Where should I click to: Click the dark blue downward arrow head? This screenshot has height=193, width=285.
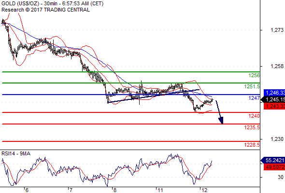pos(221,121)
